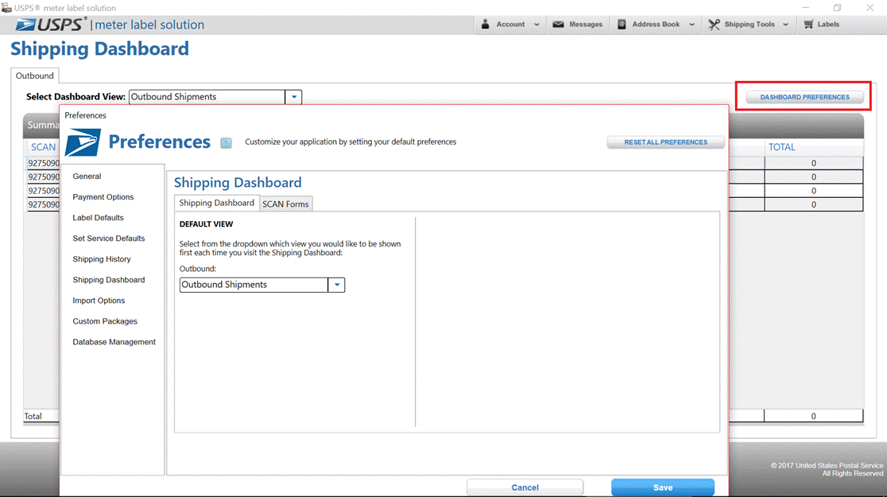Click the Address Book icon
The width and height of the screenshot is (887, 497).
tap(622, 25)
